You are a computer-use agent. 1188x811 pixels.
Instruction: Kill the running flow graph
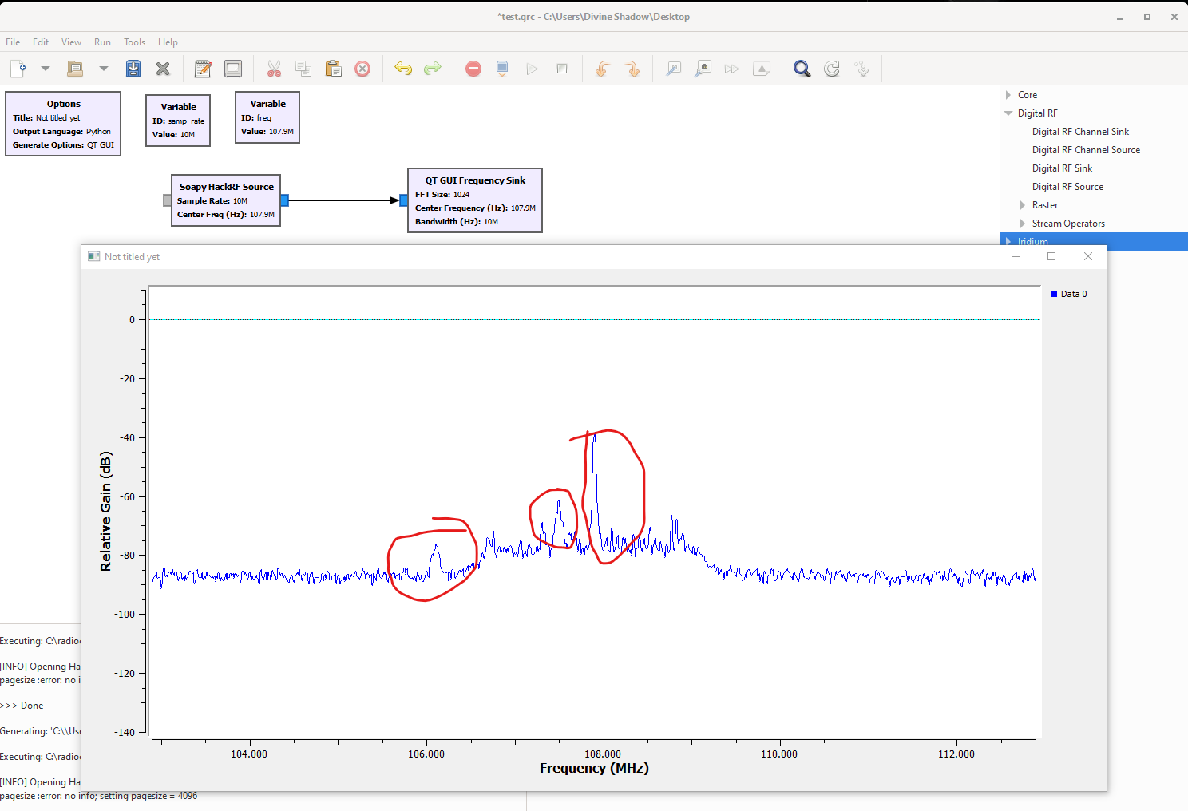(x=562, y=69)
